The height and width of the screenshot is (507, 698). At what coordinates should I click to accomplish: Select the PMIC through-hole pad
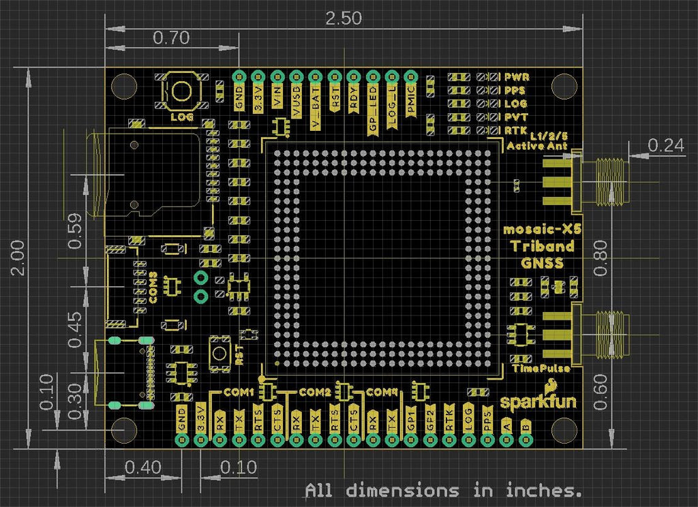point(411,76)
